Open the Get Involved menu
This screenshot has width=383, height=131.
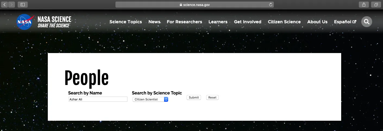click(x=247, y=22)
